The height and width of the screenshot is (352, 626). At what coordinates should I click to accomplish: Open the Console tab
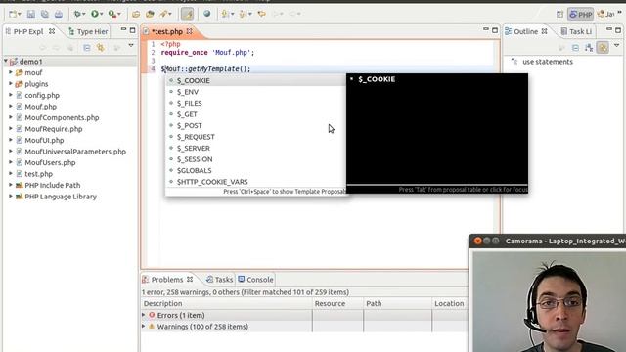pos(256,280)
